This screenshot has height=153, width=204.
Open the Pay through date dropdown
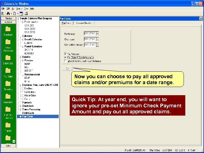tap(97, 33)
